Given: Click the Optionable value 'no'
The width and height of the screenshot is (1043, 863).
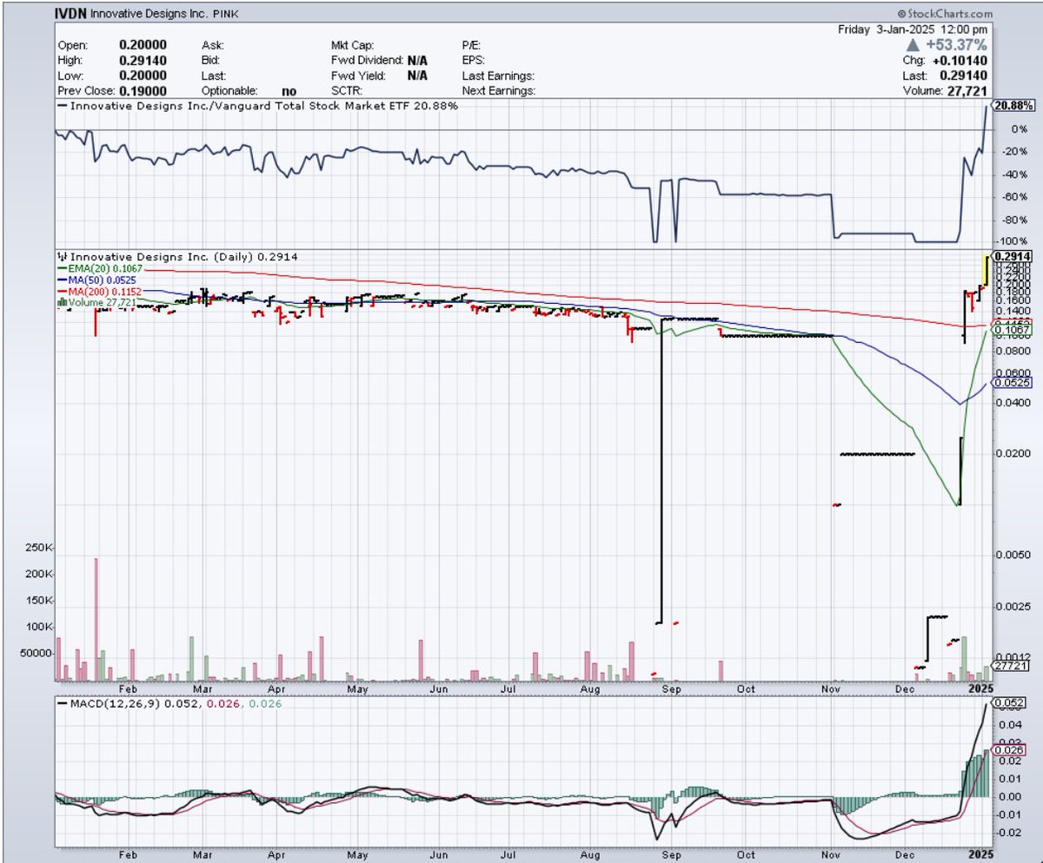Looking at the screenshot, I should coord(289,90).
